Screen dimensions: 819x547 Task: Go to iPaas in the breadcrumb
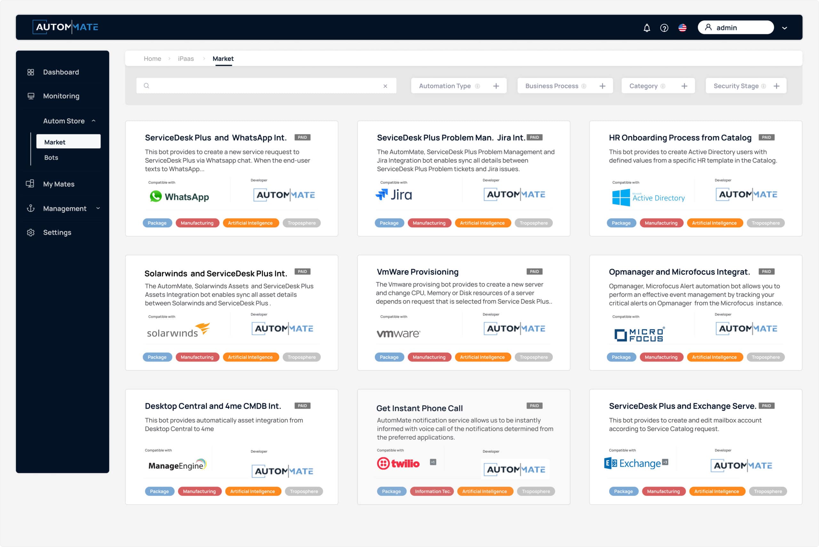point(186,59)
